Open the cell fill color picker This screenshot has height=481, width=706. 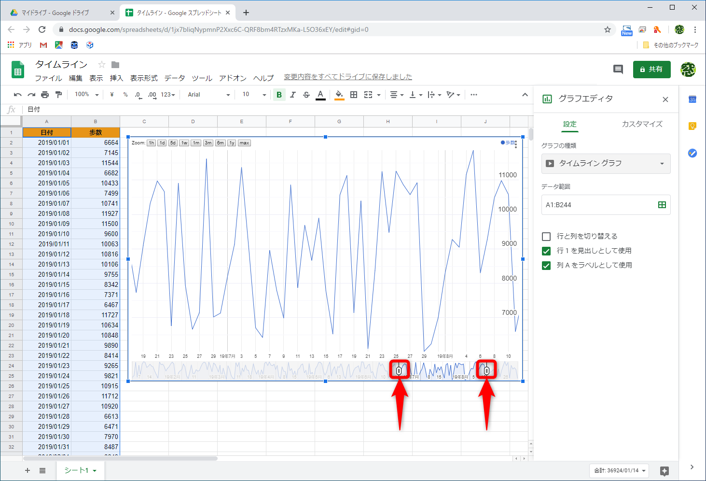[339, 95]
